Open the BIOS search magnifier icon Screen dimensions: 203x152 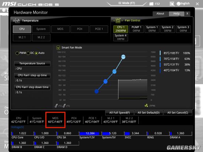click(x=172, y=4)
